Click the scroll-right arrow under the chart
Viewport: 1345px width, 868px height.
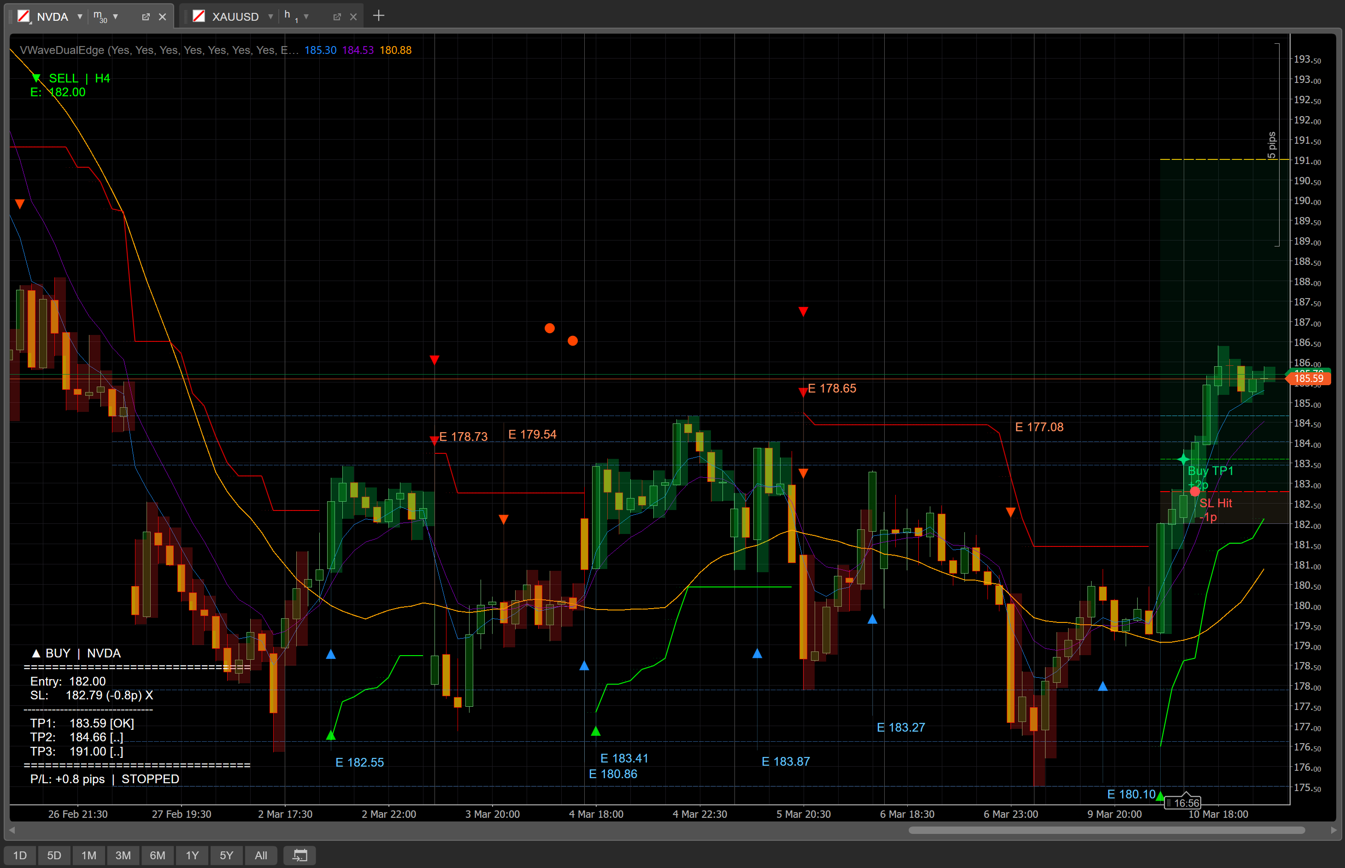coord(1333,830)
